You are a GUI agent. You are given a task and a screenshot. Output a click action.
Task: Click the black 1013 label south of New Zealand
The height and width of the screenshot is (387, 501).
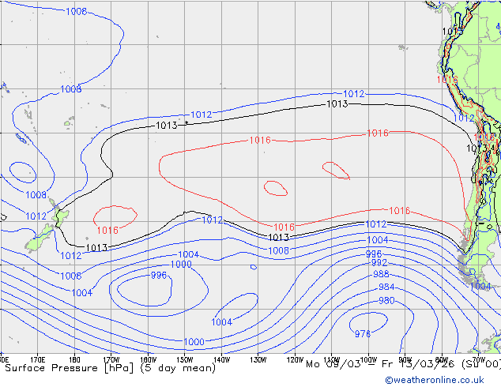coord(97,247)
